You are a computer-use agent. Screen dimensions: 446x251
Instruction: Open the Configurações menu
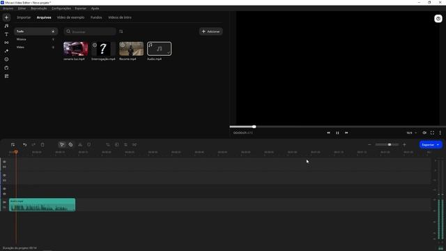(61, 8)
